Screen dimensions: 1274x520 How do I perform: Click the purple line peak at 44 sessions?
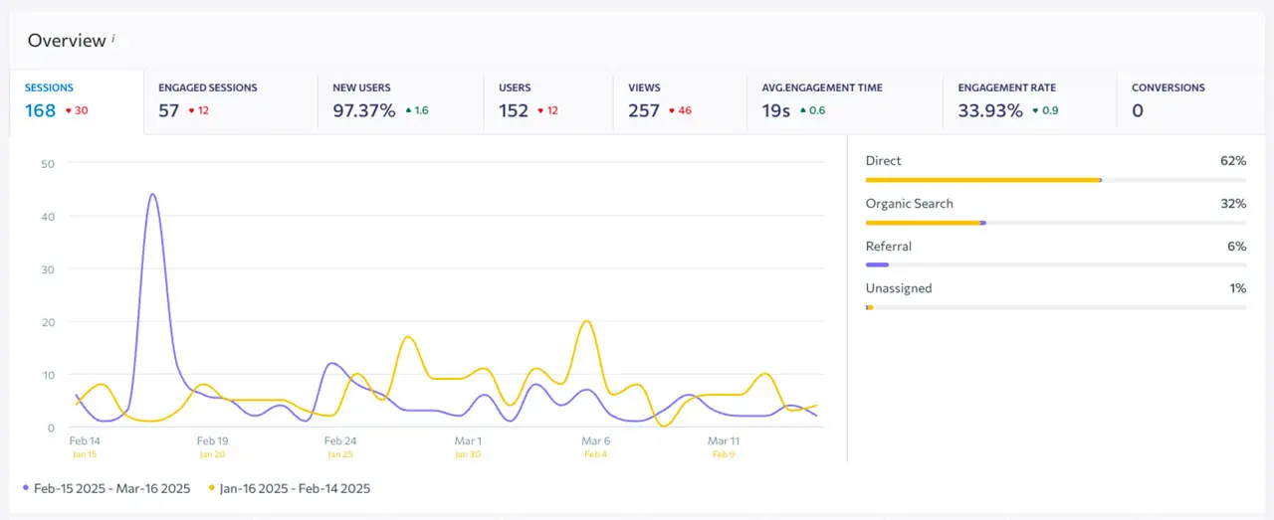(x=152, y=195)
